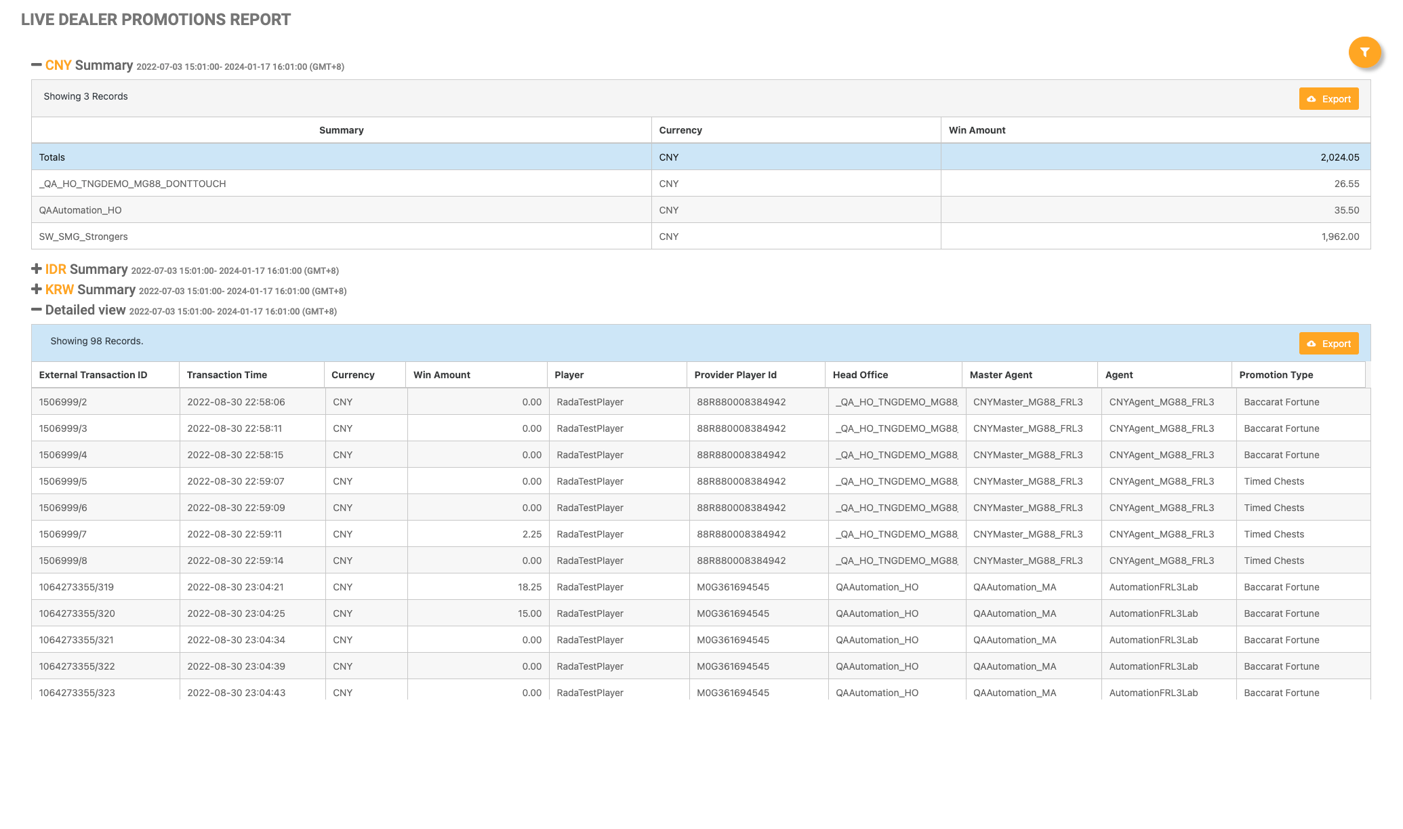Click cloud icon on CNY Summary Export
Viewport: 1403px width, 829px height.
(x=1311, y=99)
